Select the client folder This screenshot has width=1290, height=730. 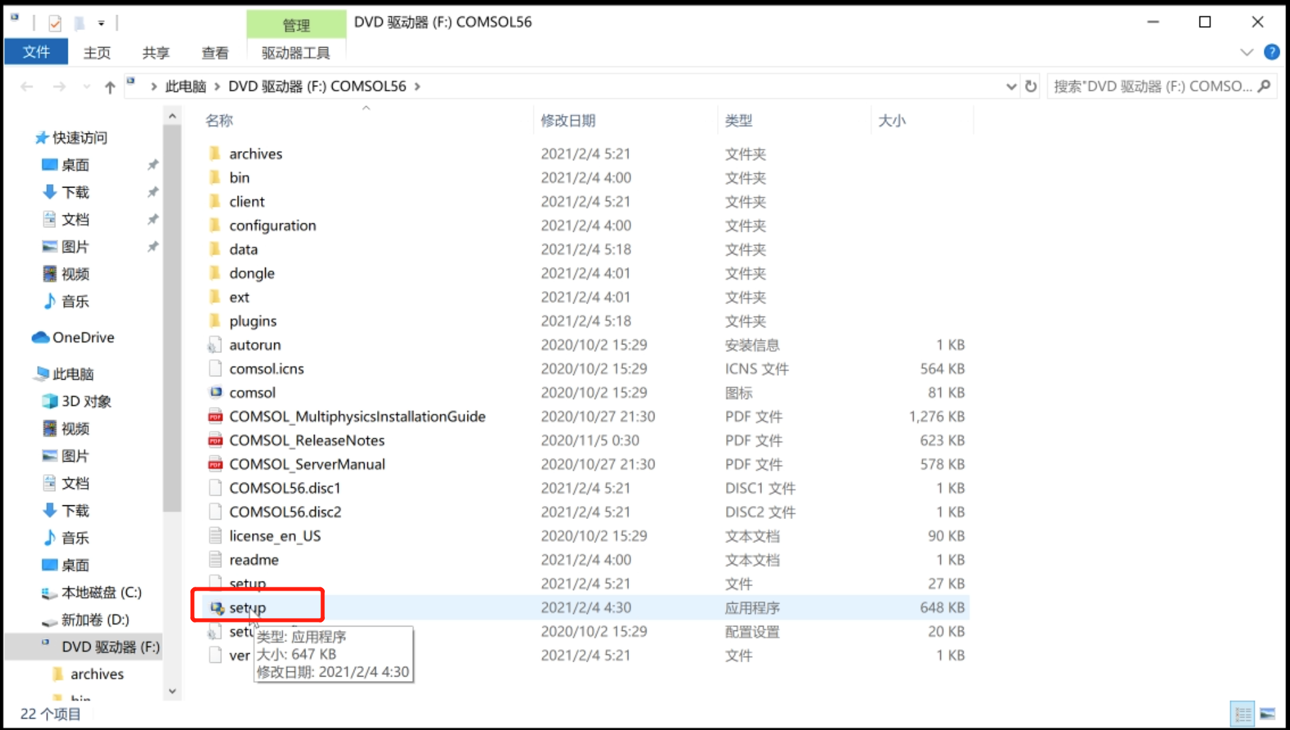click(x=247, y=202)
